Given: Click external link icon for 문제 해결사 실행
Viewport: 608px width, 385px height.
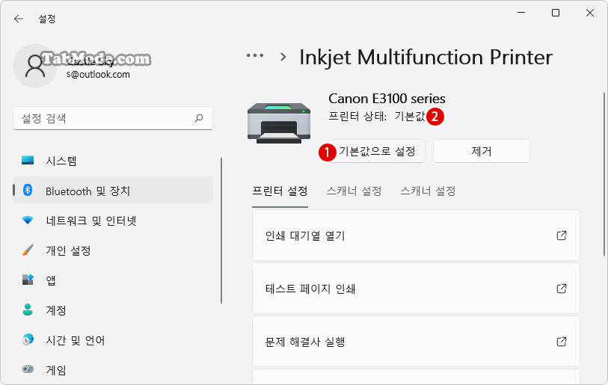Looking at the screenshot, I should [562, 342].
